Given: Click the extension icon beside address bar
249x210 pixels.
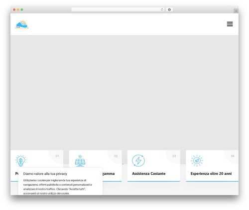Looking at the screenshot, I should point(169,9).
